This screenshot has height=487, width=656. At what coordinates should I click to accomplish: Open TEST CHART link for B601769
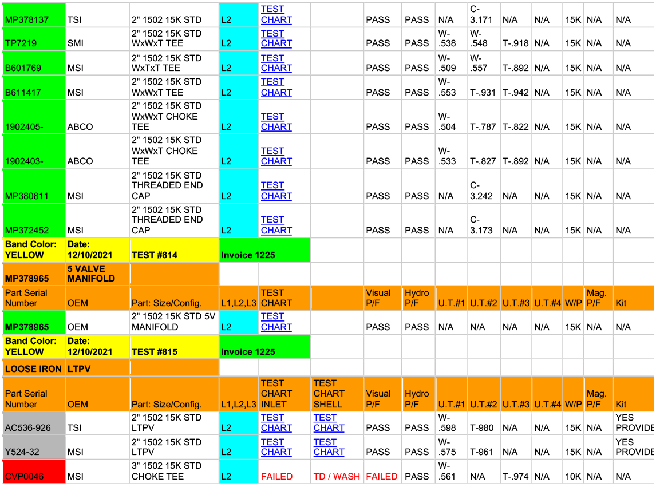point(276,63)
